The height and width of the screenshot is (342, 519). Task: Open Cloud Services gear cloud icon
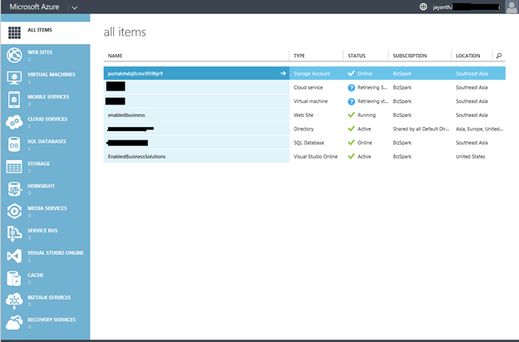14,122
